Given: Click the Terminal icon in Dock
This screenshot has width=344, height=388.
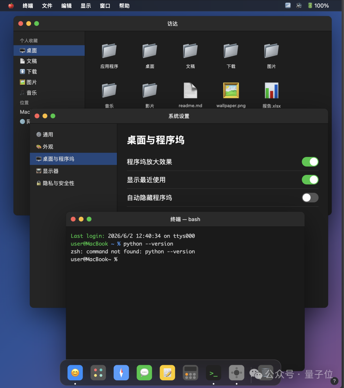Looking at the screenshot, I should [x=213, y=373].
